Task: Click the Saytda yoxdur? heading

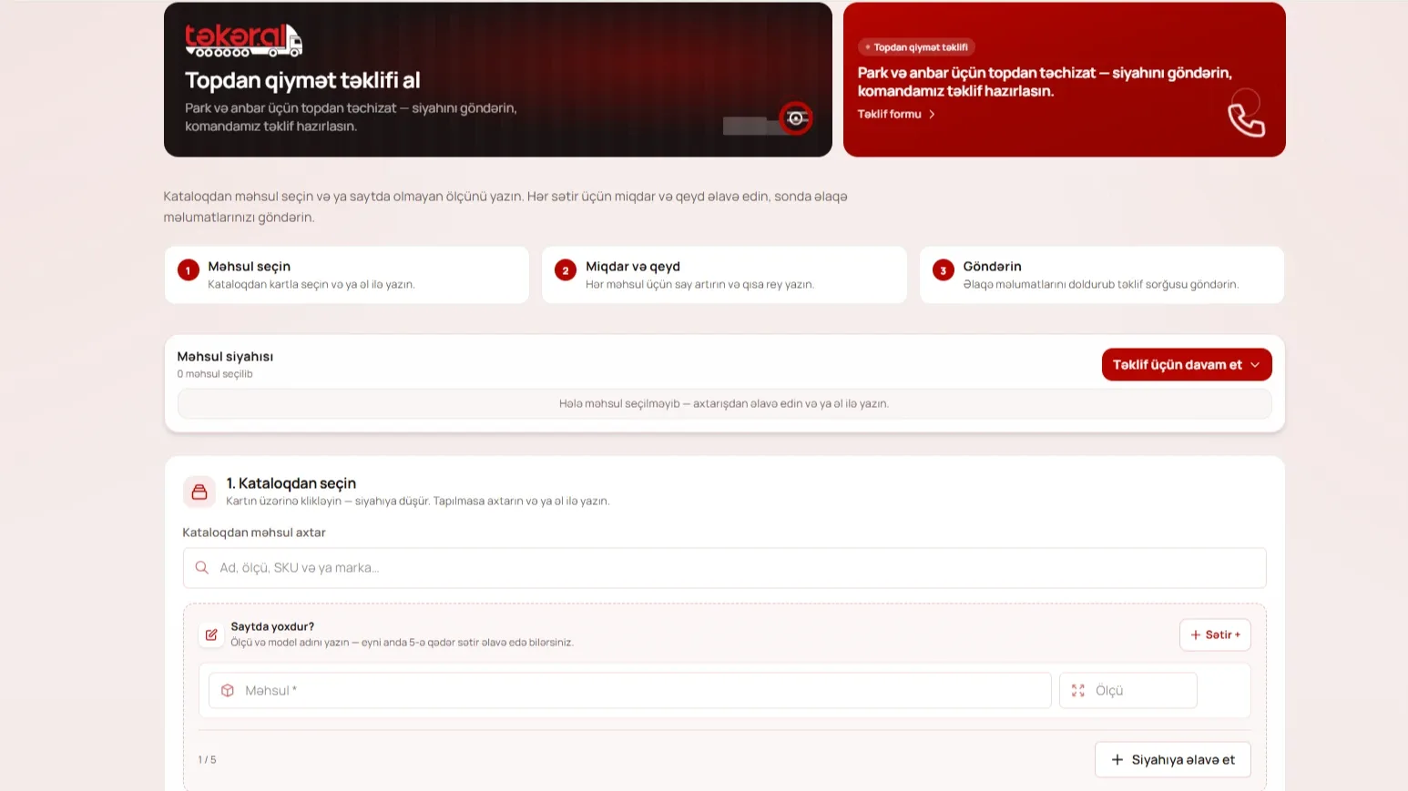Action: pos(272,626)
